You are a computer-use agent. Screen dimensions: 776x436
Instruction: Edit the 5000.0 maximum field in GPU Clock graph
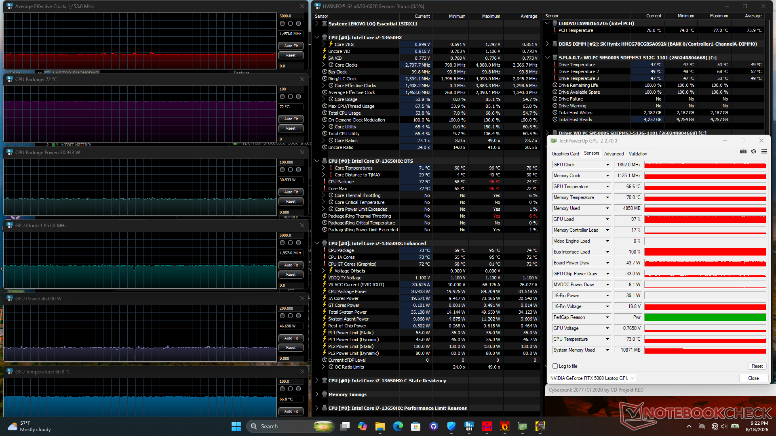click(x=291, y=235)
